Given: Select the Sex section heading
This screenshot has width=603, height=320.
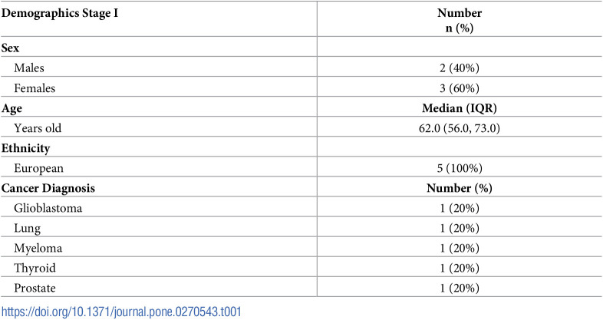Looking at the screenshot, I should pos(11,48).
